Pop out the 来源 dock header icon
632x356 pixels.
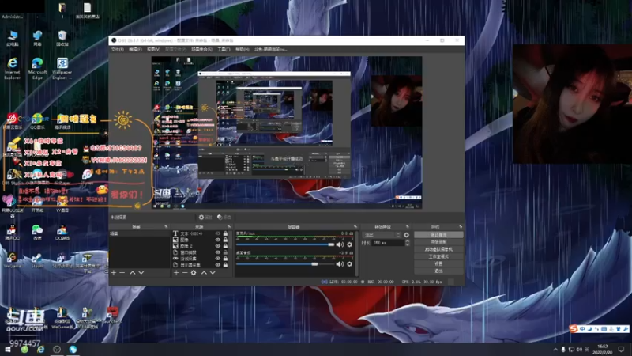tap(229, 227)
